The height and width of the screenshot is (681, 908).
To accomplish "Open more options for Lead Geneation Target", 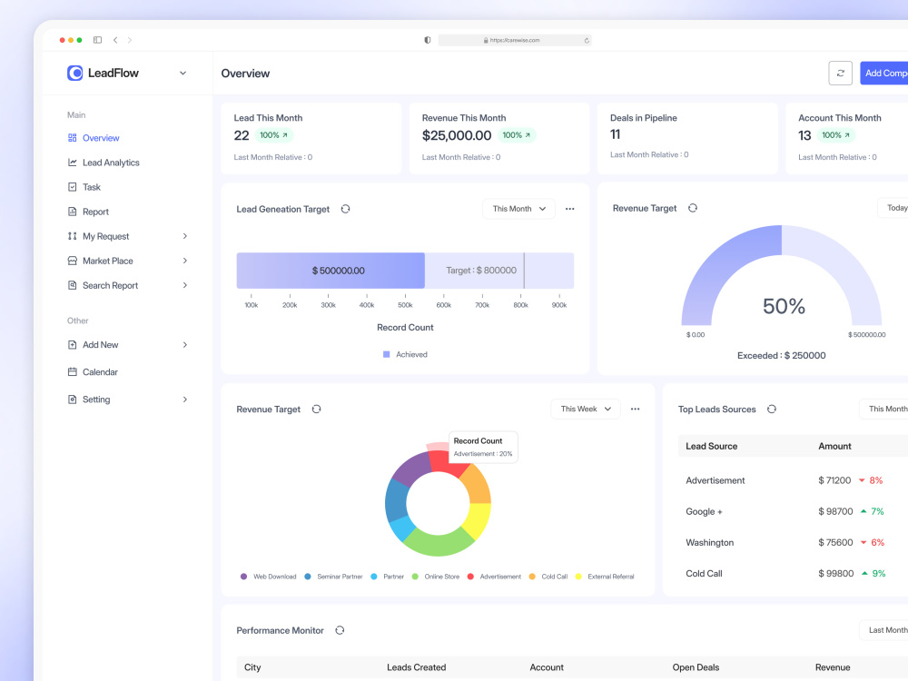I will pos(570,209).
